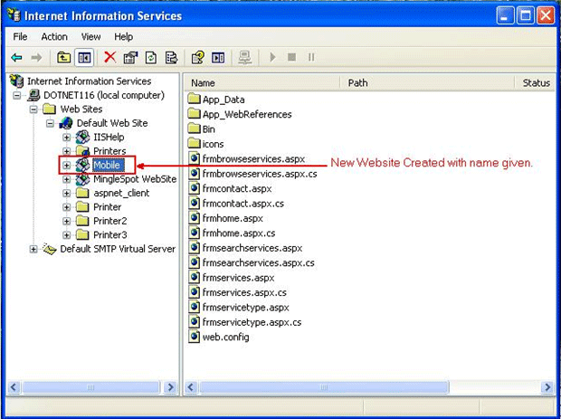The width and height of the screenshot is (561, 419).
Task: Collapse the Web Sites node
Action: coord(33,110)
